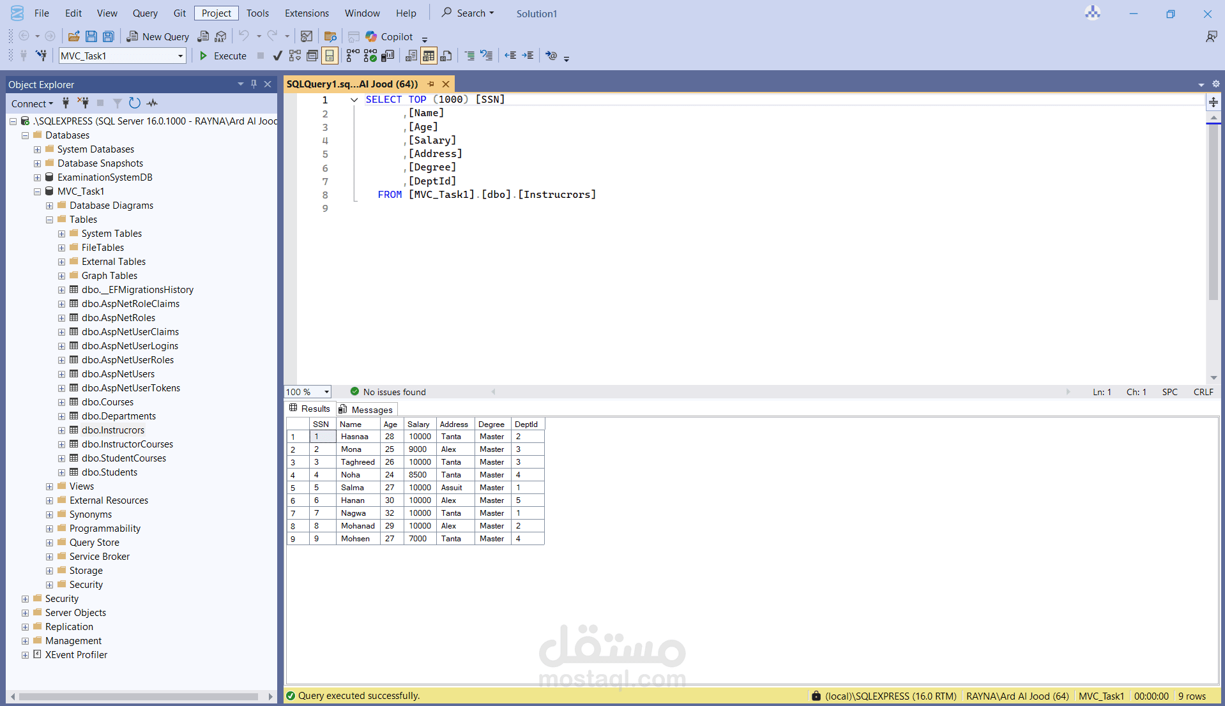The height and width of the screenshot is (706, 1225).
Task: Click Comment out selected lines icon
Action: pos(469,56)
